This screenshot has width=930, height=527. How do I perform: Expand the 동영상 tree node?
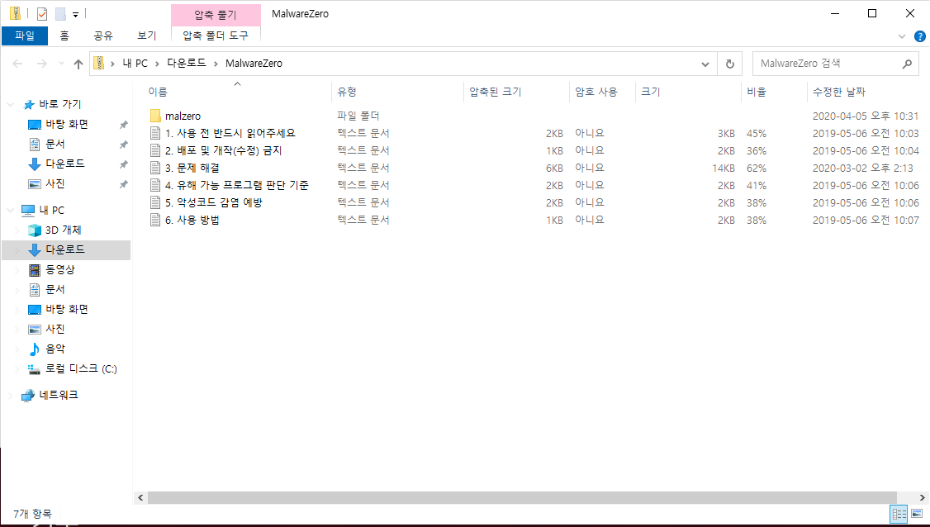(x=17, y=270)
